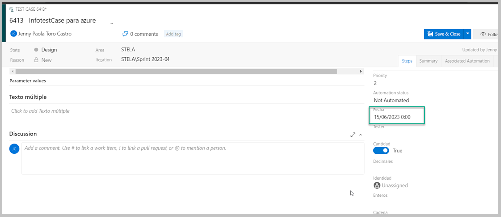Image resolution: width=501 pixels, height=217 pixels.
Task: Click the Save & Close button
Action: pyautogui.click(x=444, y=34)
